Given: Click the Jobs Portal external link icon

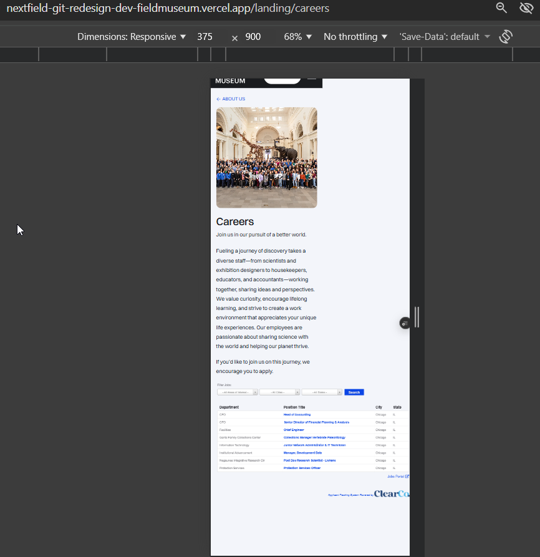Looking at the screenshot, I should pos(407,477).
